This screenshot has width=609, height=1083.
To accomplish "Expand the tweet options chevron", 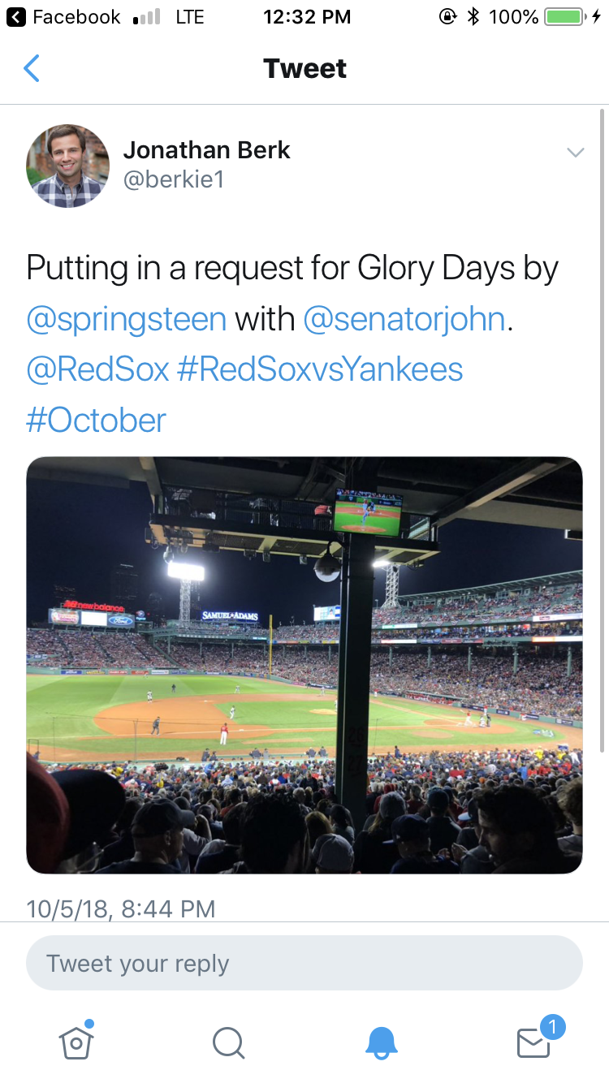I will (x=575, y=153).
